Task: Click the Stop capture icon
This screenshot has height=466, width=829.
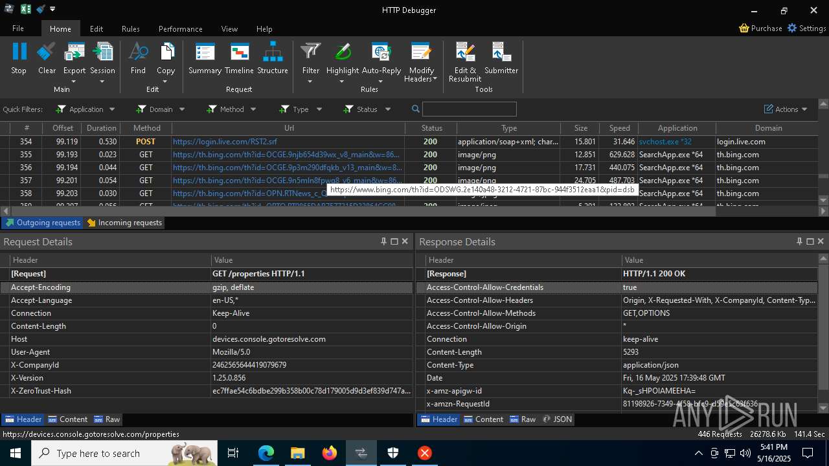Action: point(19,52)
